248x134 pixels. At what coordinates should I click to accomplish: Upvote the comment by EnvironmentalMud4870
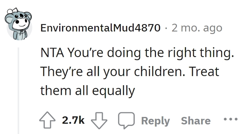47,120
